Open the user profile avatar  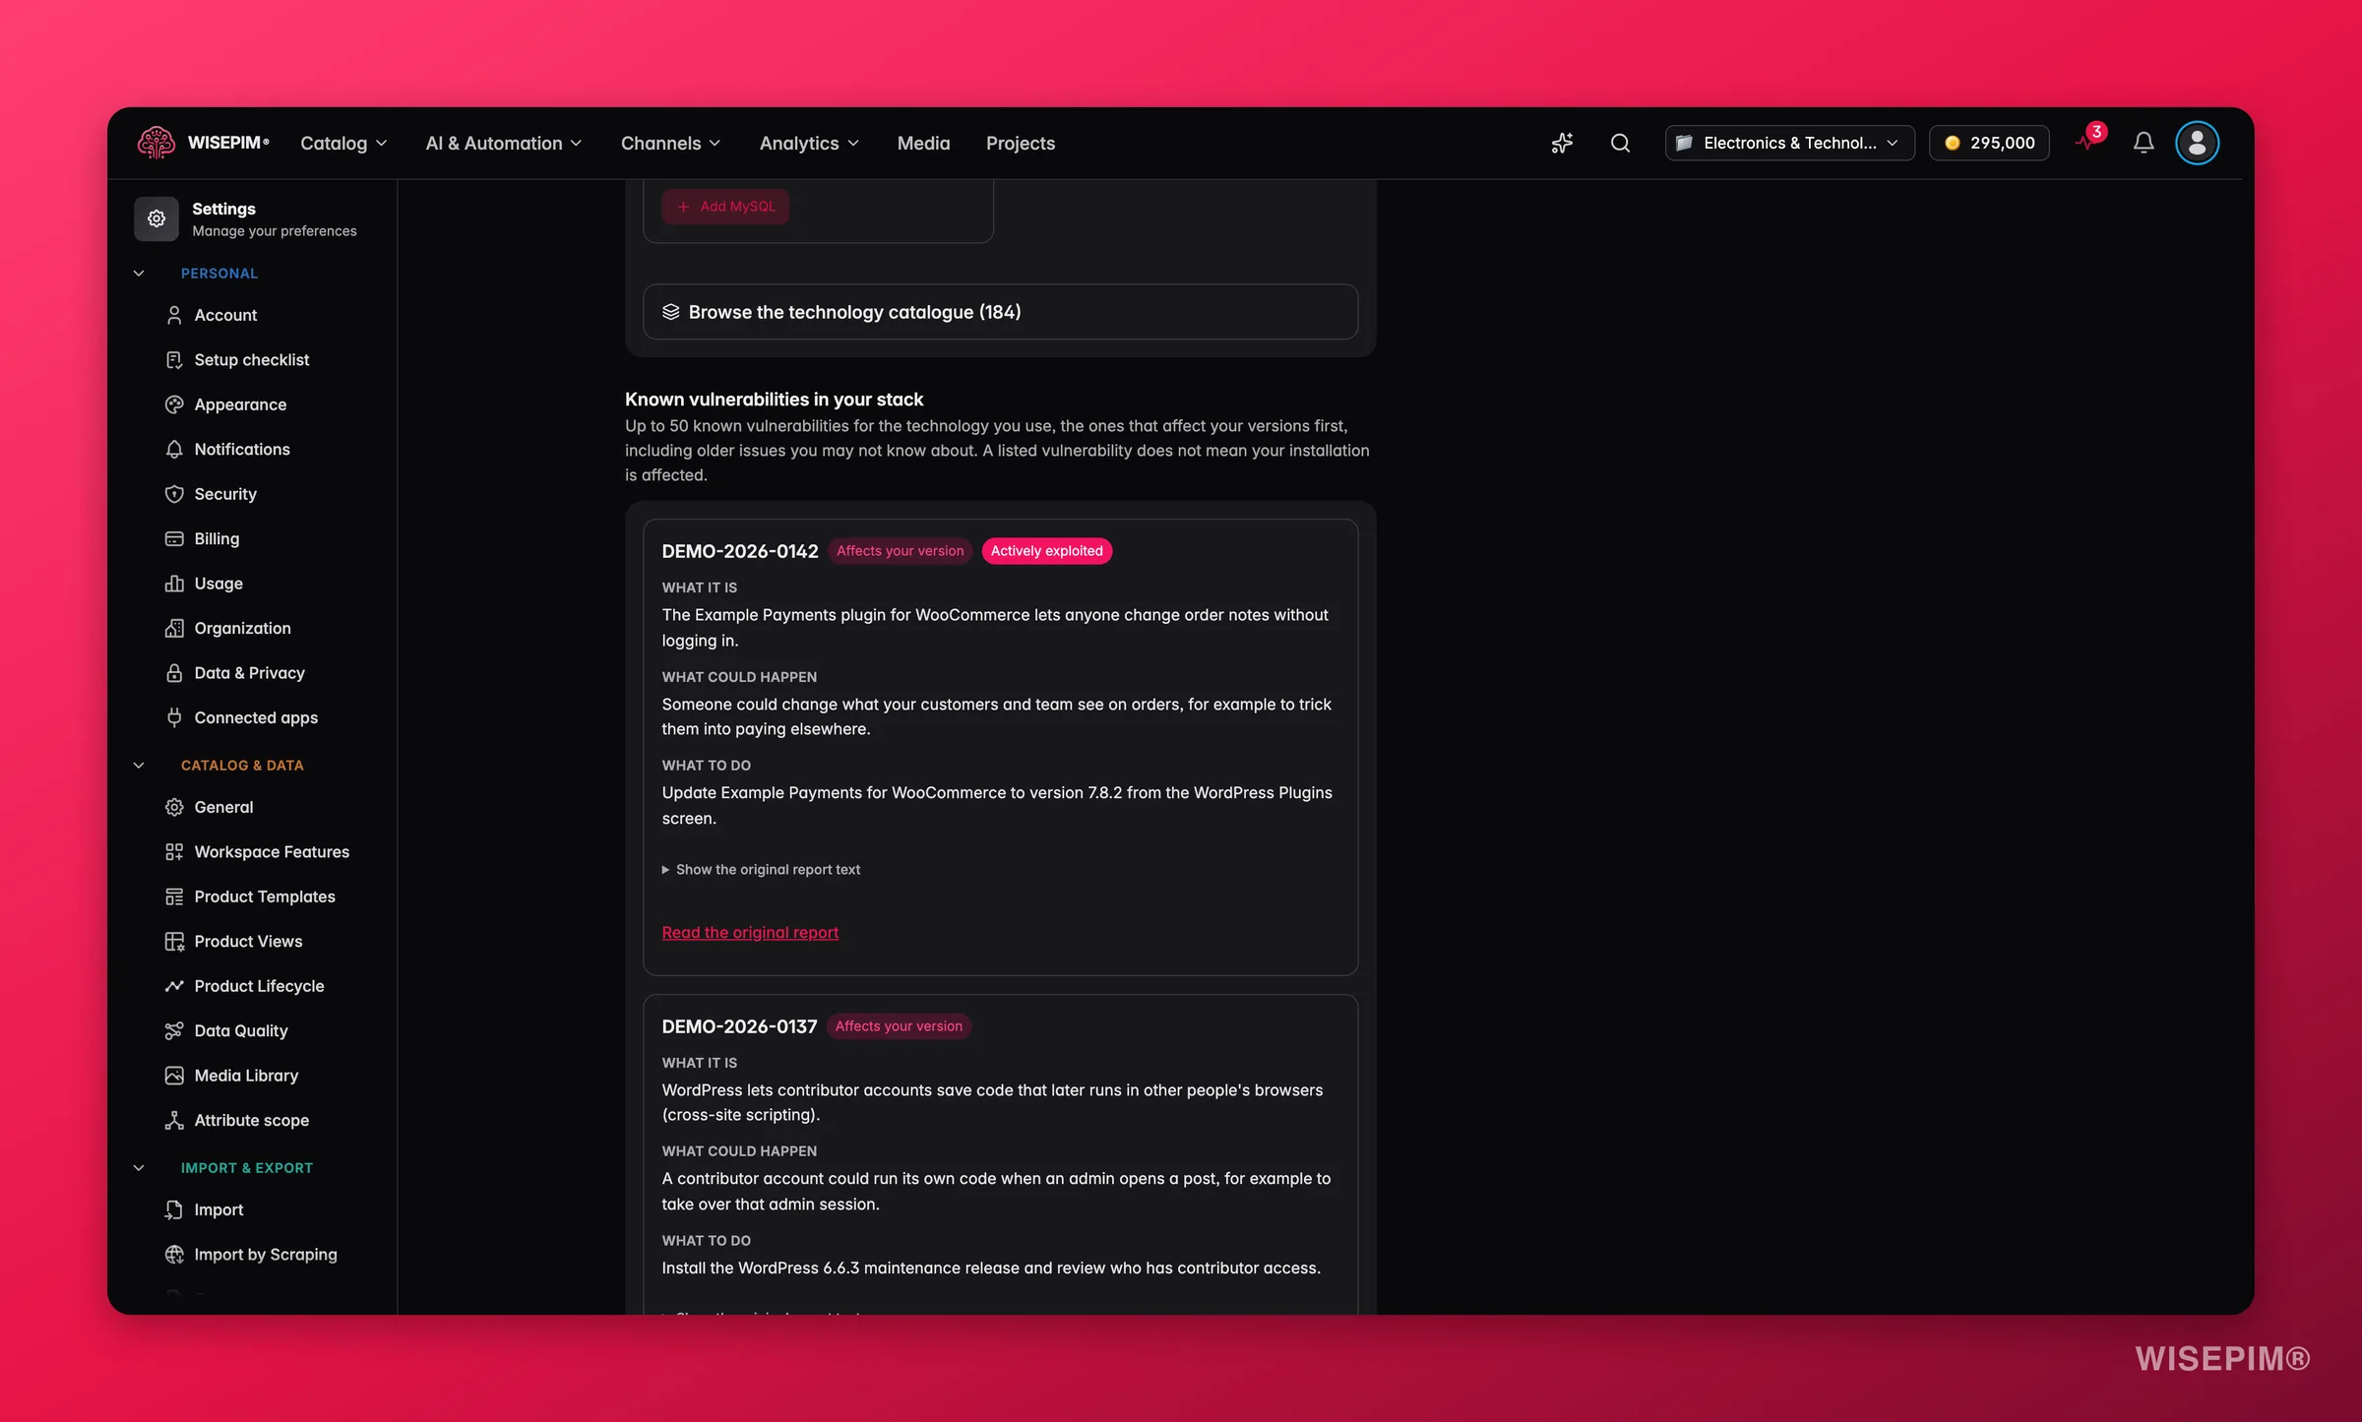pyautogui.click(x=2197, y=143)
